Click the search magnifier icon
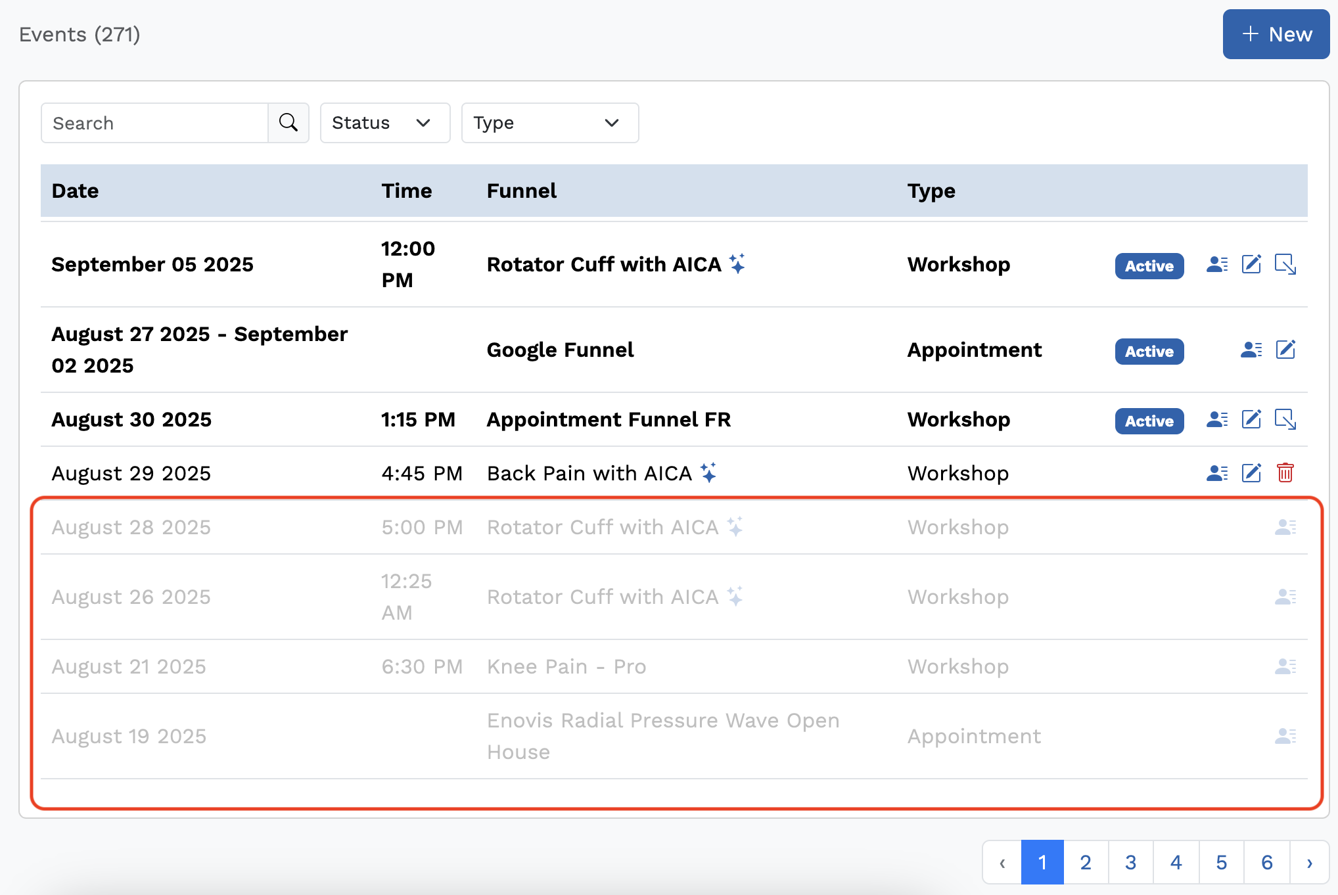Viewport: 1338px width, 895px height. pyautogui.click(x=288, y=123)
